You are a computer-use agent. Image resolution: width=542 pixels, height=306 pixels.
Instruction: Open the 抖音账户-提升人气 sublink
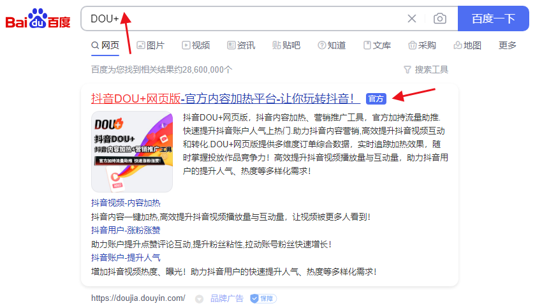coord(126,258)
